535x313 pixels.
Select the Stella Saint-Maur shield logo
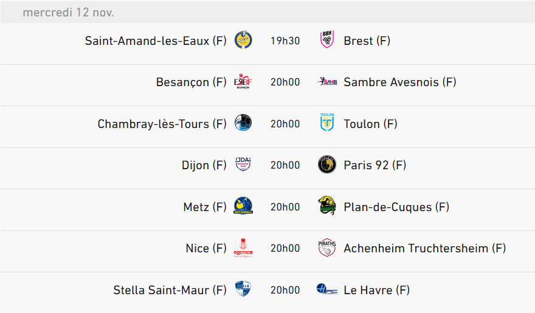pos(243,289)
